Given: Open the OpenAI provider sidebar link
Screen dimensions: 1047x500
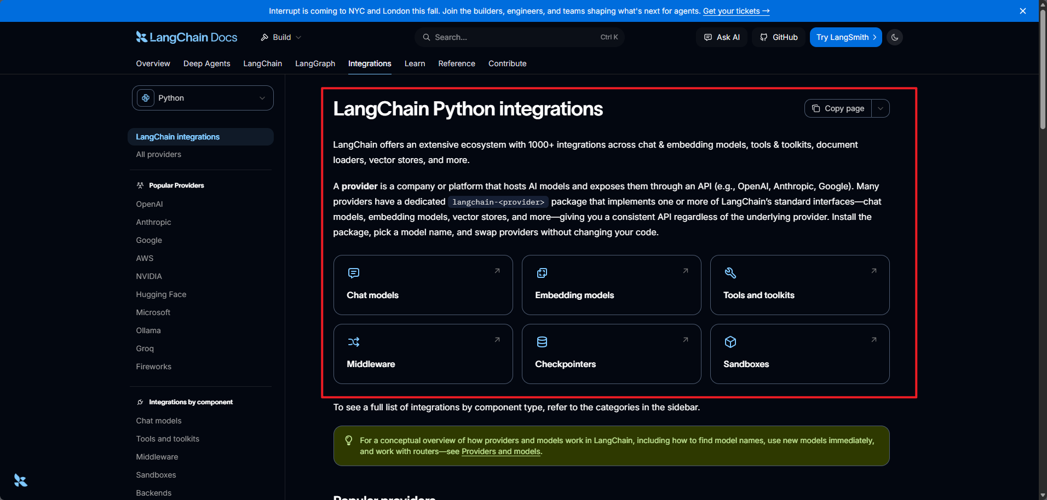Looking at the screenshot, I should (x=149, y=204).
